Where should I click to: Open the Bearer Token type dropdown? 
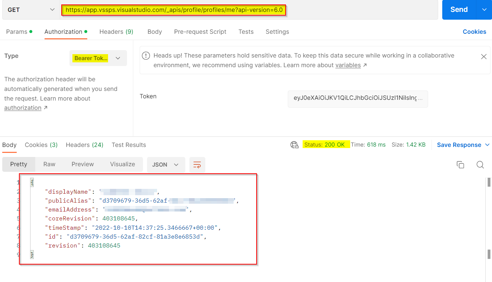click(98, 58)
